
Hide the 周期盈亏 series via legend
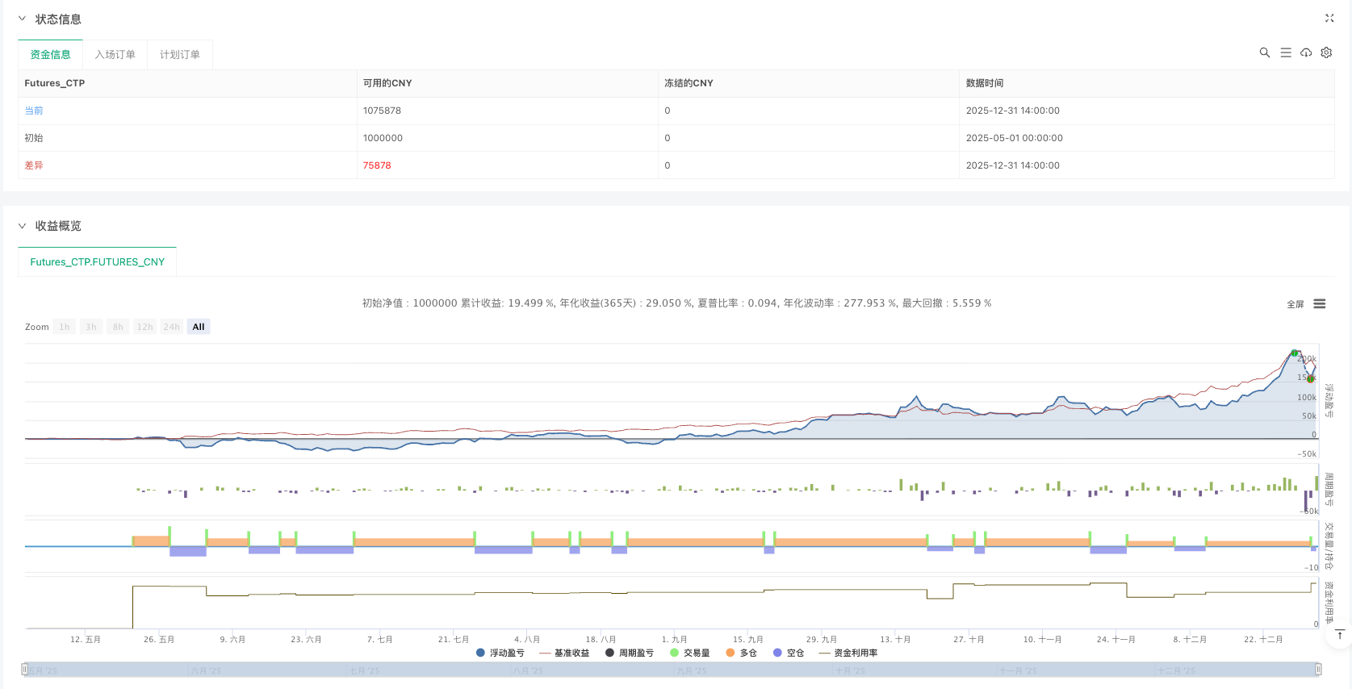tap(629, 653)
